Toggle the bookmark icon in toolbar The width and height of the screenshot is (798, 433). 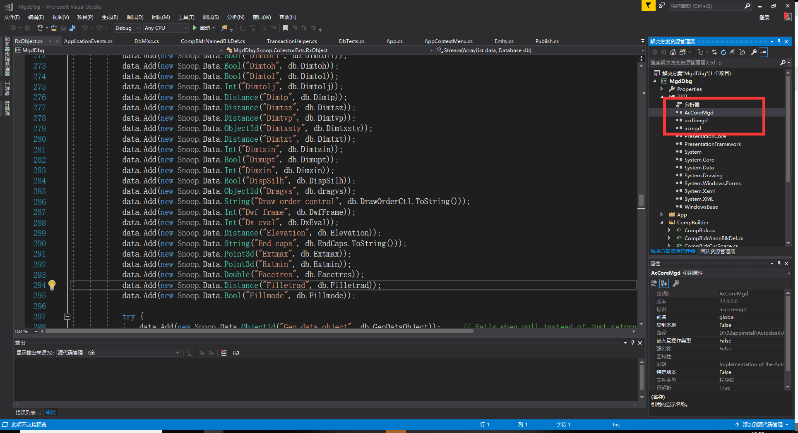(285, 28)
